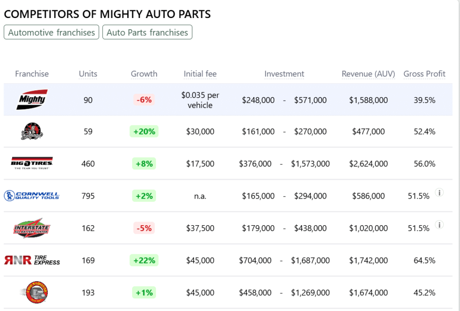Click the +8% growth badge
The width and height of the screenshot is (460, 311).
[x=144, y=164]
